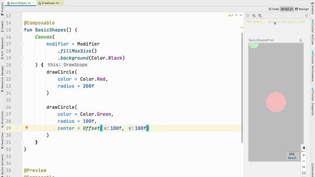Click the red circle in the preview
The height and width of the screenshot is (177, 315).
pos(276,102)
